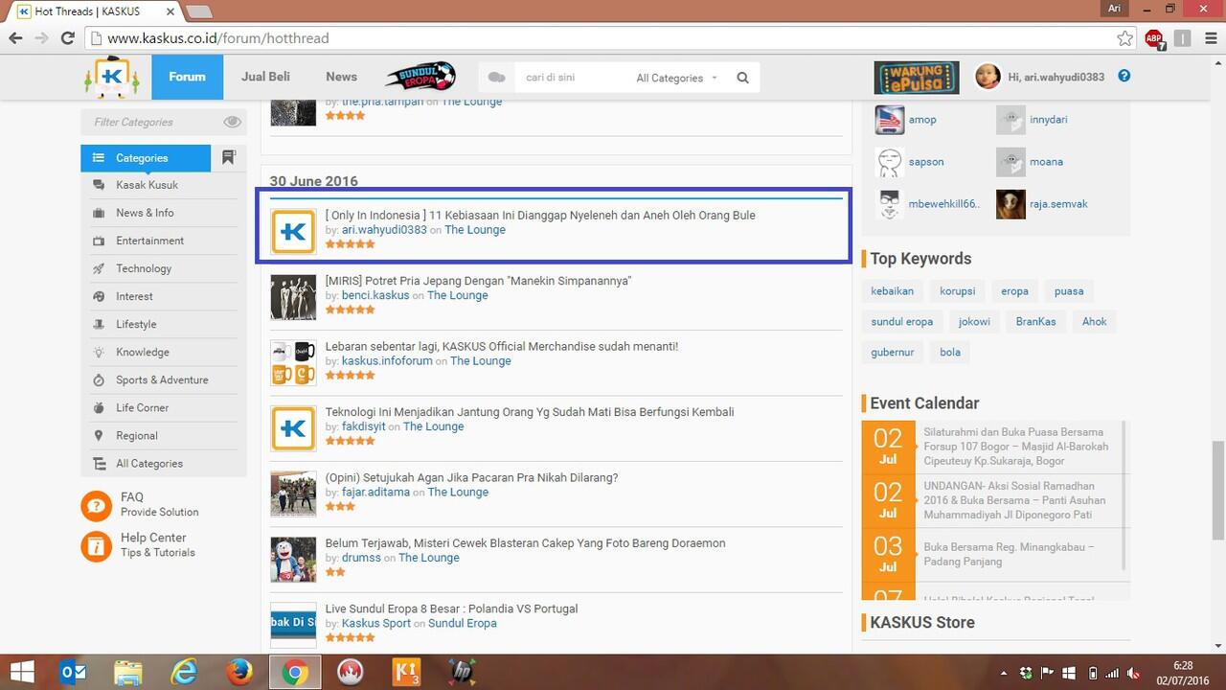Open the Windows Start button
Screen dimensions: 1226x690
[x=21, y=673]
